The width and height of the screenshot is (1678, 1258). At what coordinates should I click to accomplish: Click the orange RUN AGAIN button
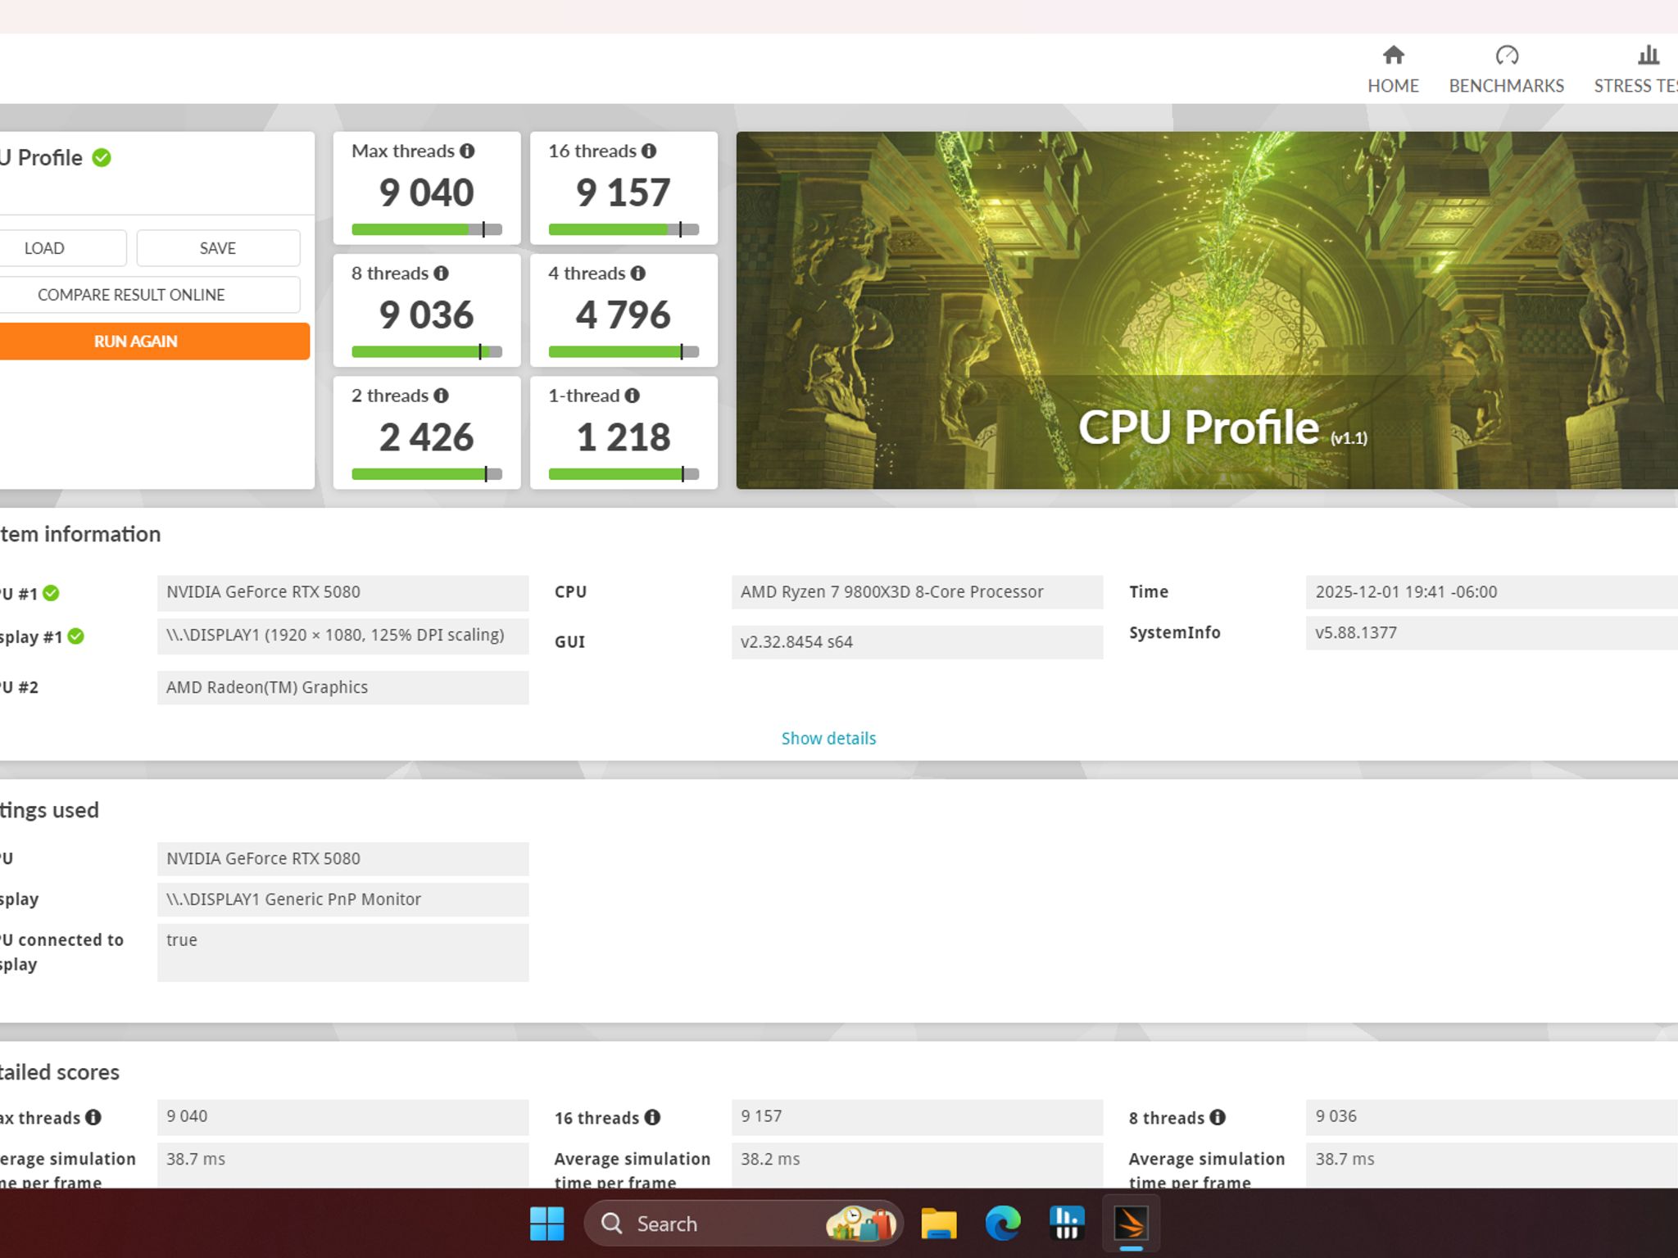click(x=155, y=342)
